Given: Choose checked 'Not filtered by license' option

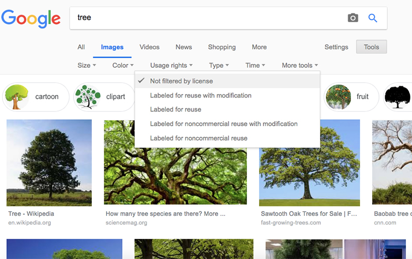Looking at the screenshot, I should pyautogui.click(x=181, y=81).
